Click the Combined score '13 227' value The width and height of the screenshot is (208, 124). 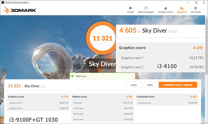(193, 97)
